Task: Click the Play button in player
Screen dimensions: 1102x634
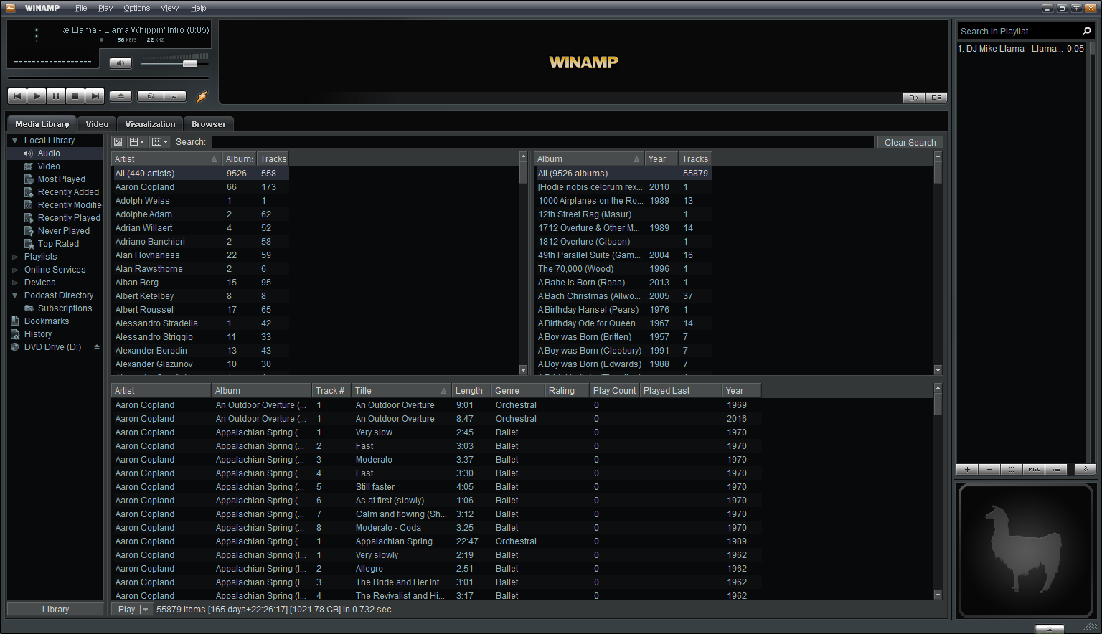Action: coord(37,95)
